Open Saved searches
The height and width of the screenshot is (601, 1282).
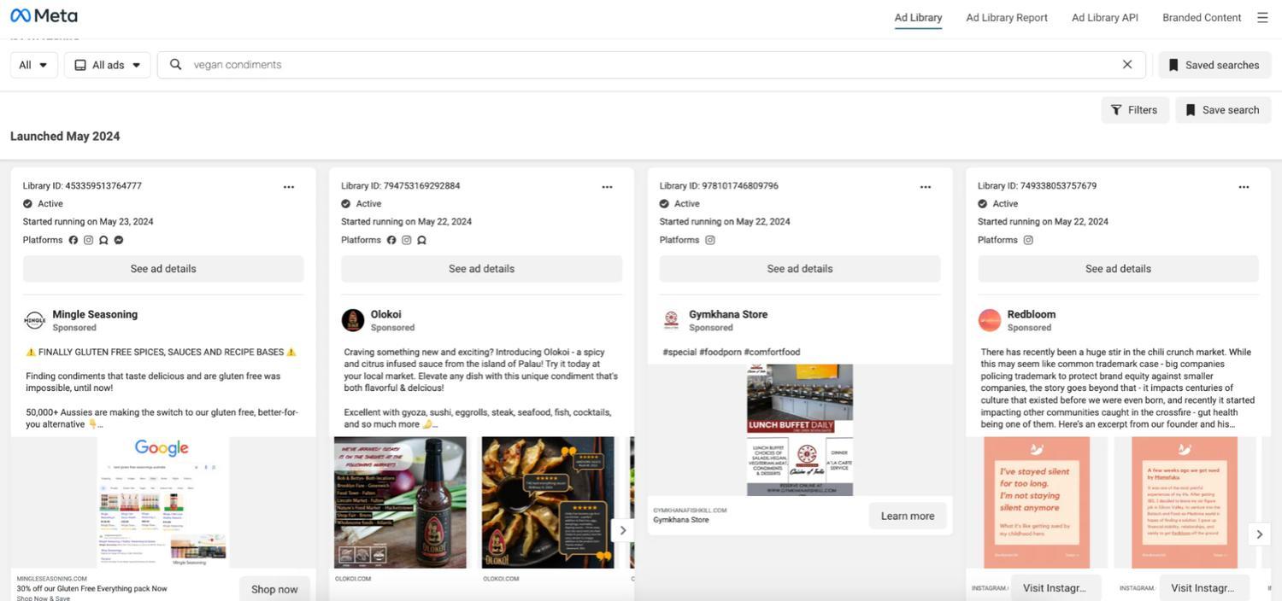(x=1214, y=65)
